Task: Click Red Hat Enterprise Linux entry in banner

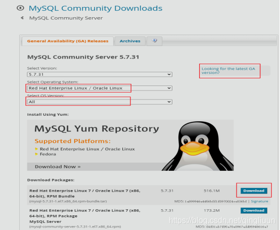Action: 87,149
